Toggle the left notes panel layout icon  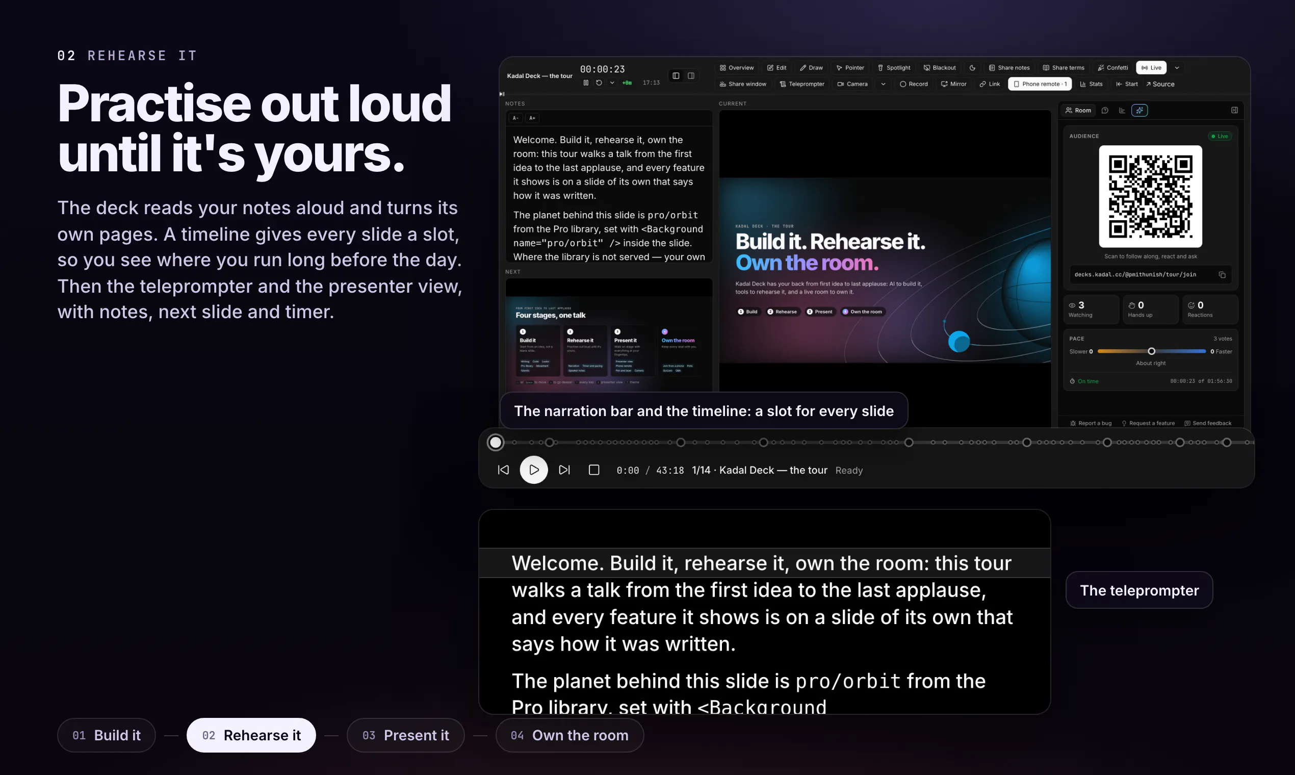click(x=676, y=76)
